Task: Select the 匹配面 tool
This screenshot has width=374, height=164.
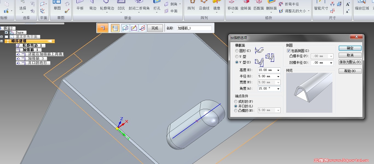Action: coord(259,5)
